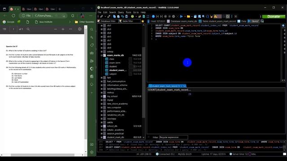287x161 pixels.
Task: Open the File menu in HeidiSQL
Action: pos(100,12)
